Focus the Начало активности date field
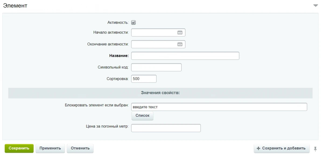 point(158,32)
